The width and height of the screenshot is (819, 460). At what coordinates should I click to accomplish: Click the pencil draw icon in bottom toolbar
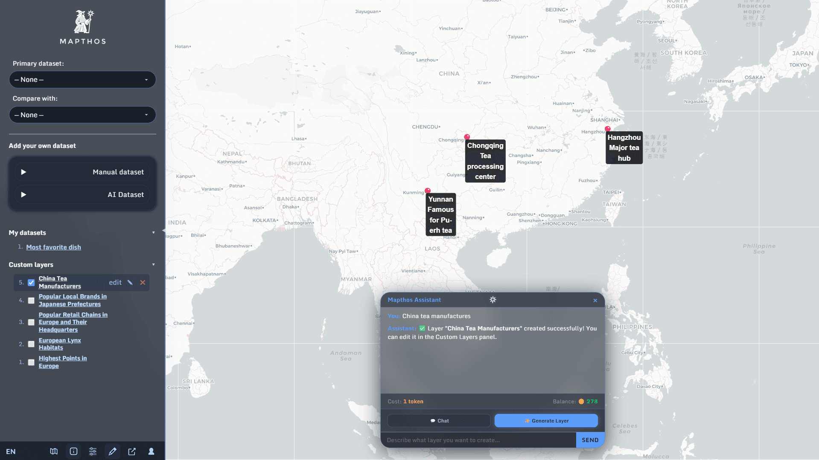pos(112,451)
